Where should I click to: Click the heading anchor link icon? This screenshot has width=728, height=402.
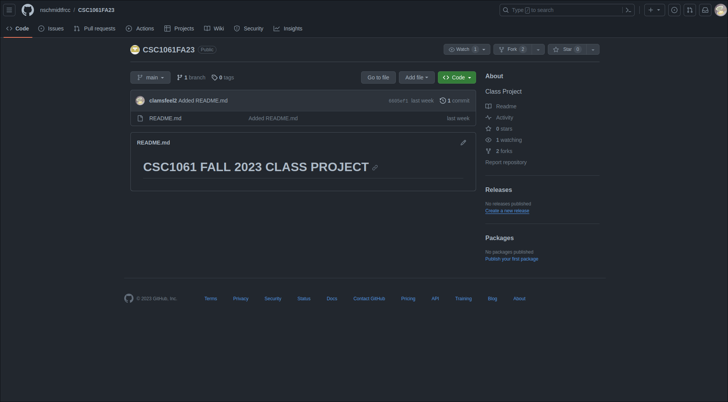point(375,168)
